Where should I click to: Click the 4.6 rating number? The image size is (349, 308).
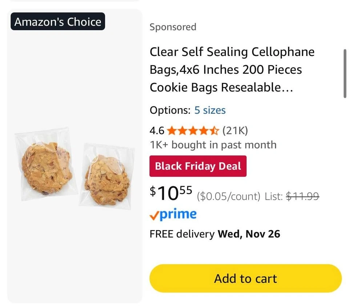pyautogui.click(x=157, y=130)
